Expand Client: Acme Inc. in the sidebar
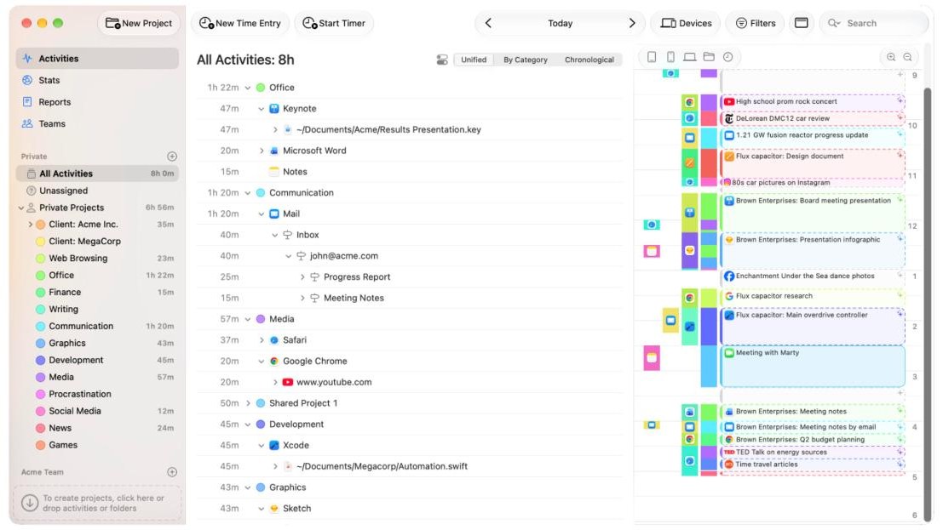This screenshot has width=943, height=530. (30, 224)
